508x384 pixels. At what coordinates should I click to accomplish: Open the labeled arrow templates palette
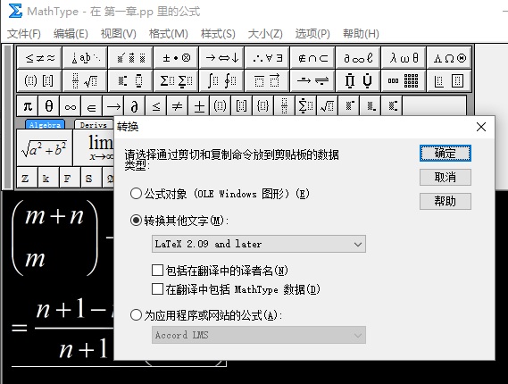[313, 80]
